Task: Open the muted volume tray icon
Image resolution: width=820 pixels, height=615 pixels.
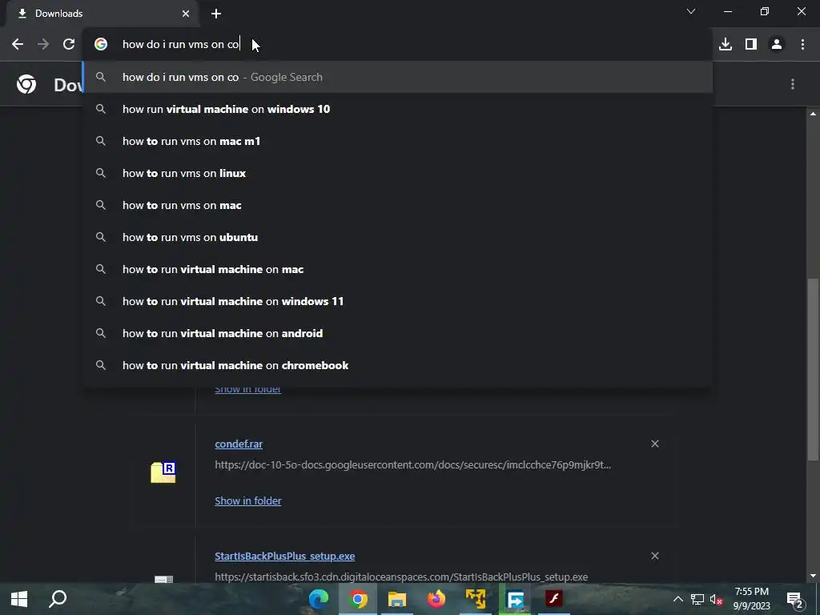Action: click(717, 599)
